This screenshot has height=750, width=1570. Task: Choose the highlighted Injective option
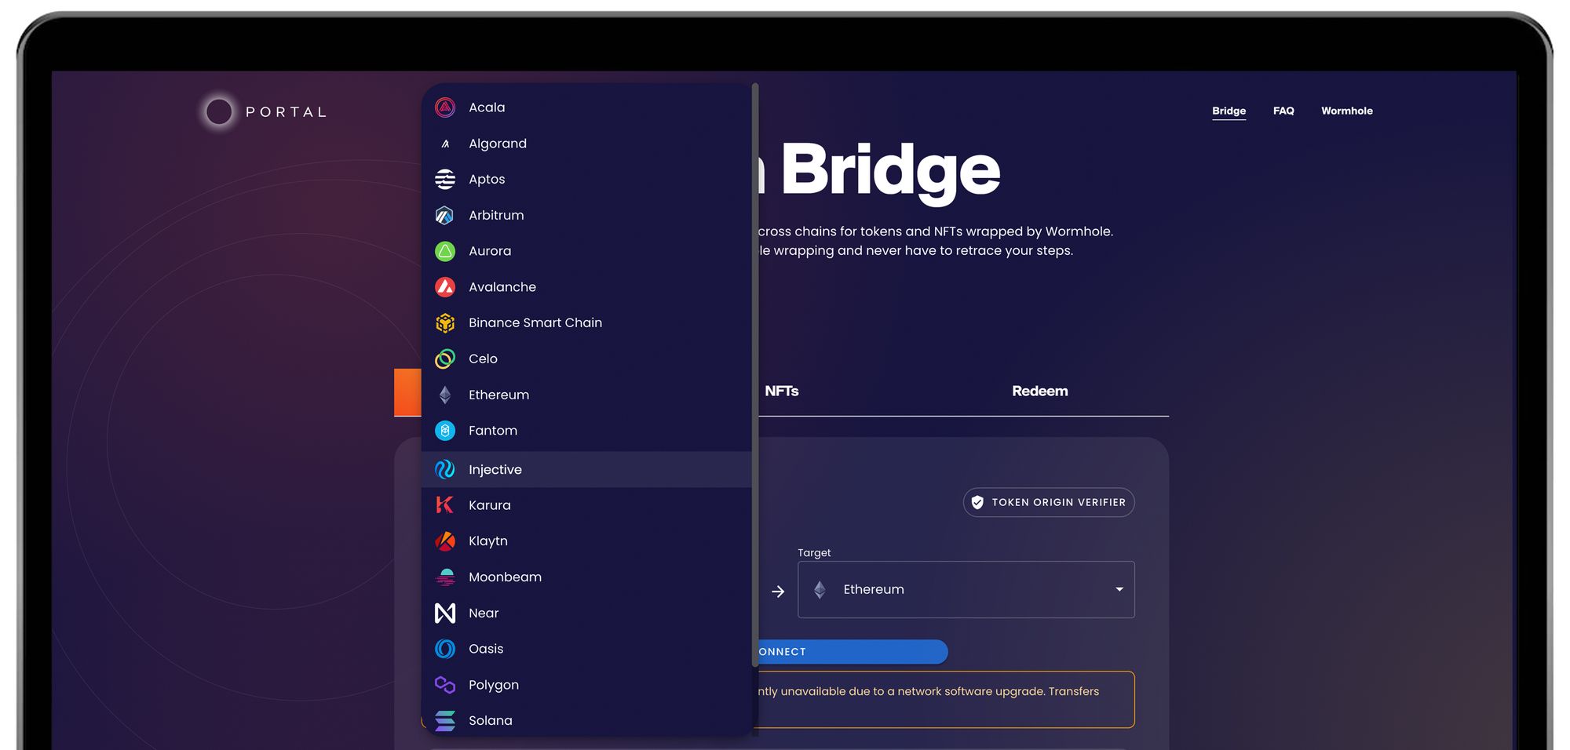coord(586,469)
